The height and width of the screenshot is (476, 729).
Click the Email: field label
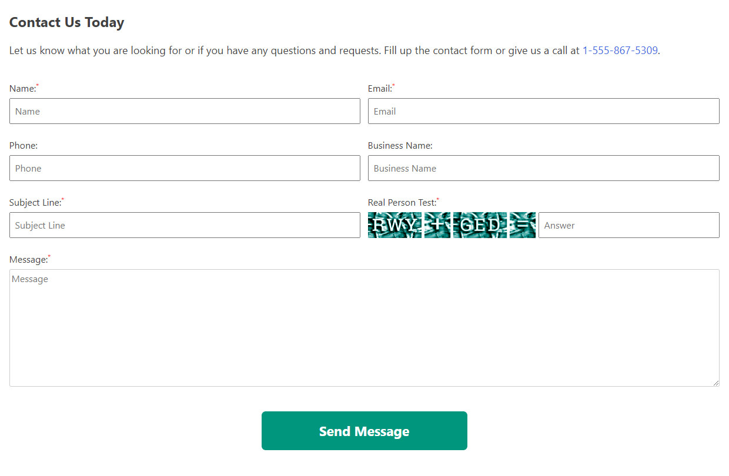click(x=382, y=89)
